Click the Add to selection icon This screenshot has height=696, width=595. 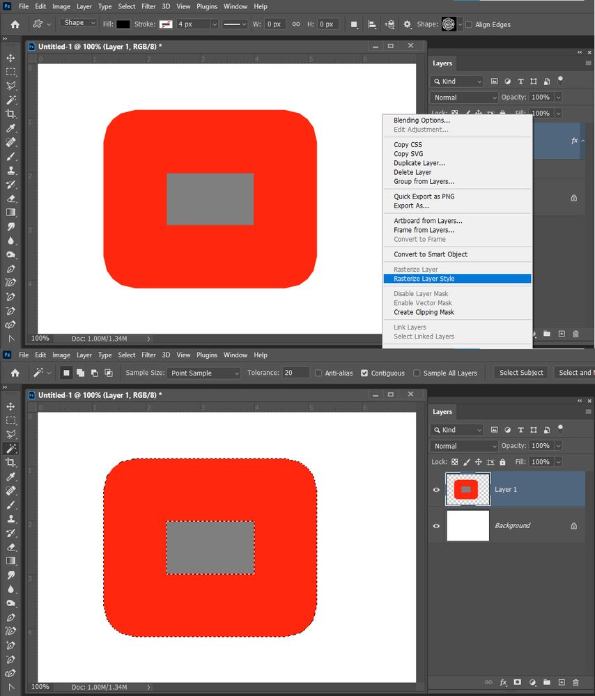pos(80,373)
